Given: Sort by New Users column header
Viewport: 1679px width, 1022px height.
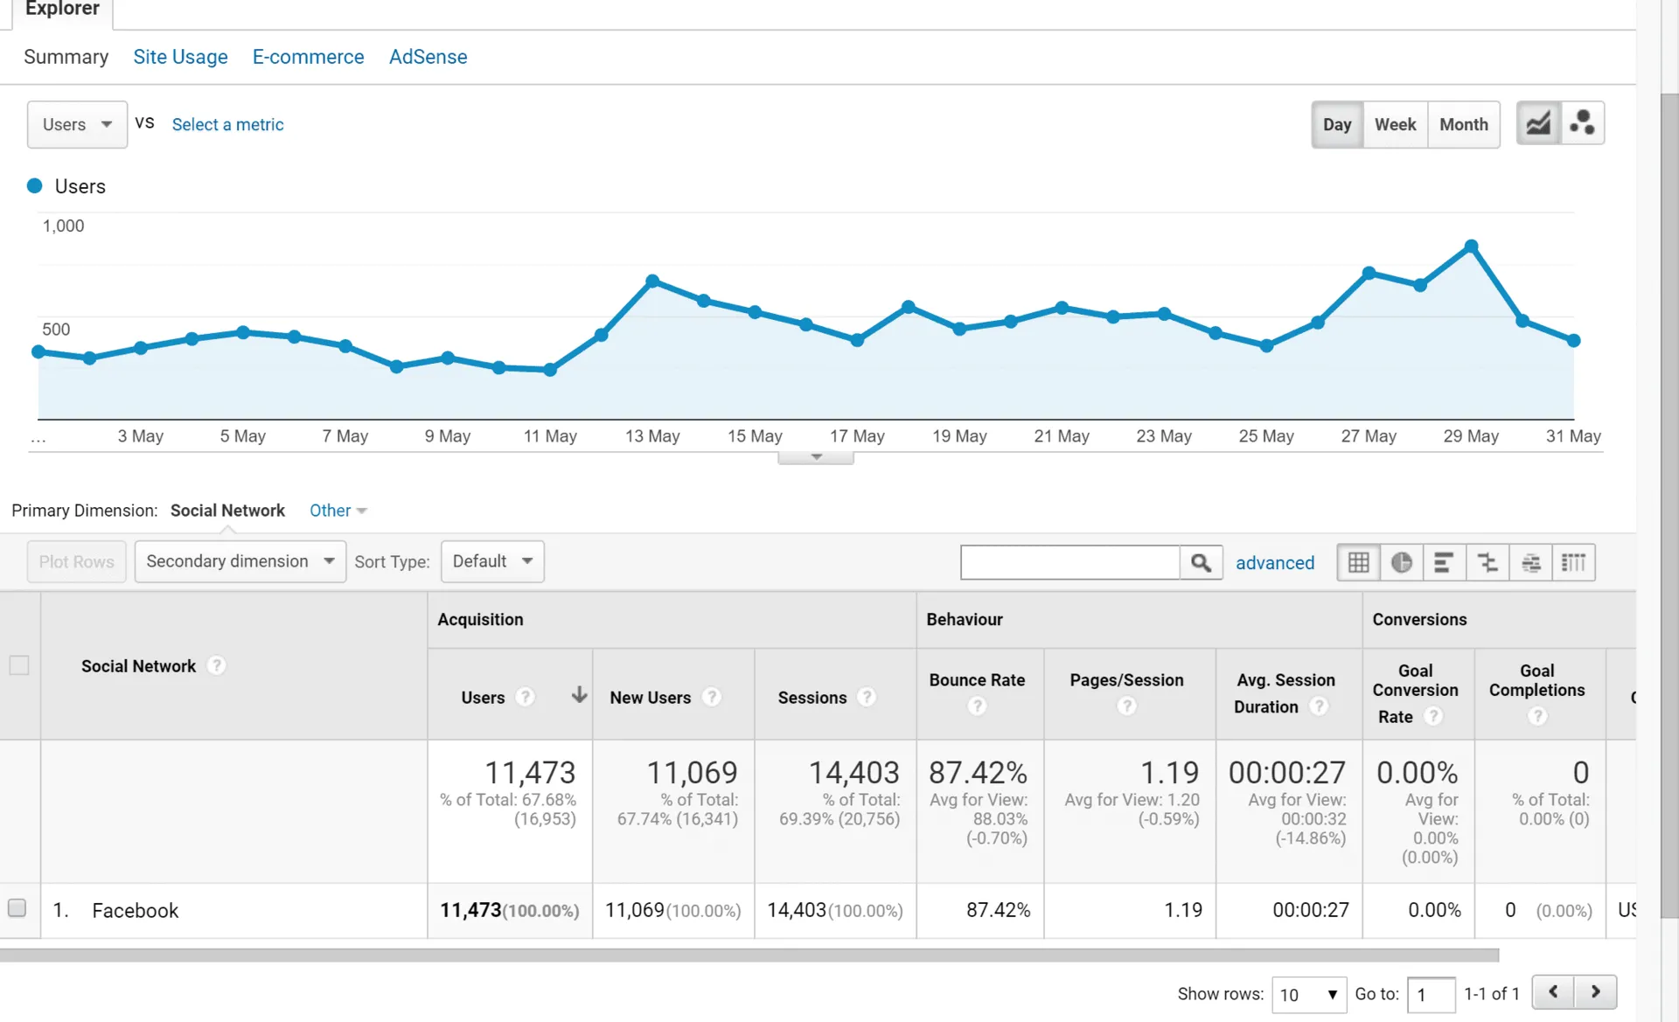Looking at the screenshot, I should 650,698.
